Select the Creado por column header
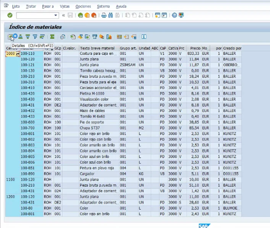The height and width of the screenshot is (228, 270). (x=232, y=48)
